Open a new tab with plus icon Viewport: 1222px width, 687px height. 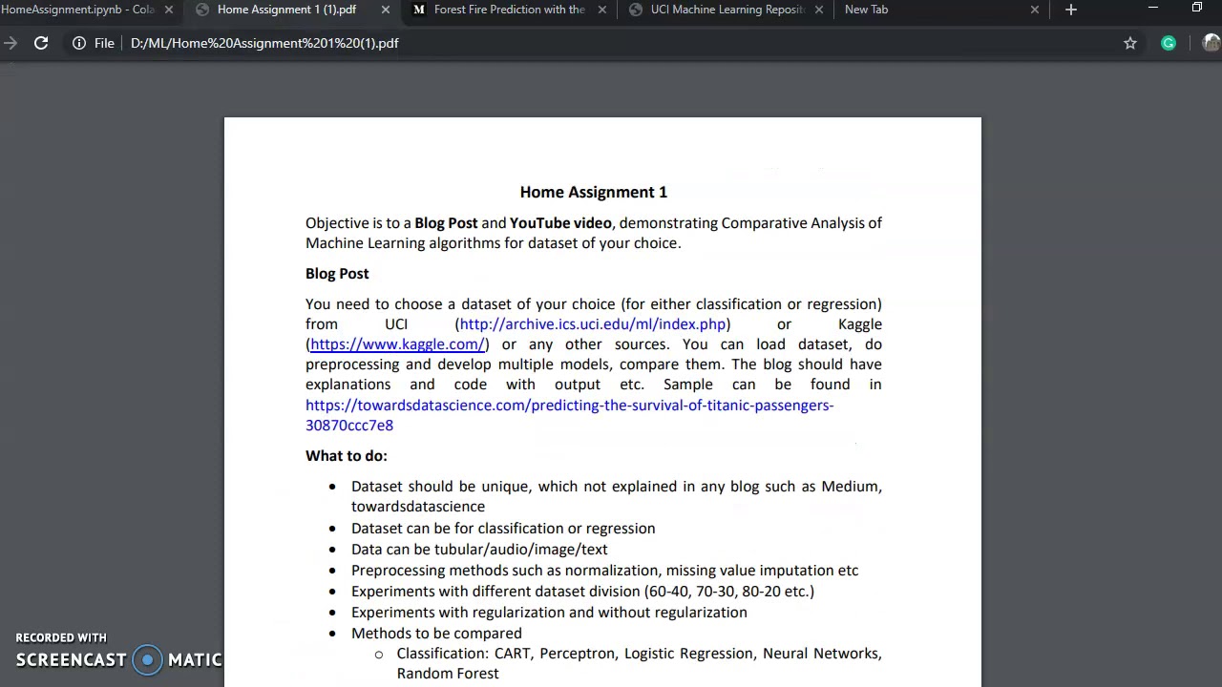pyautogui.click(x=1071, y=10)
